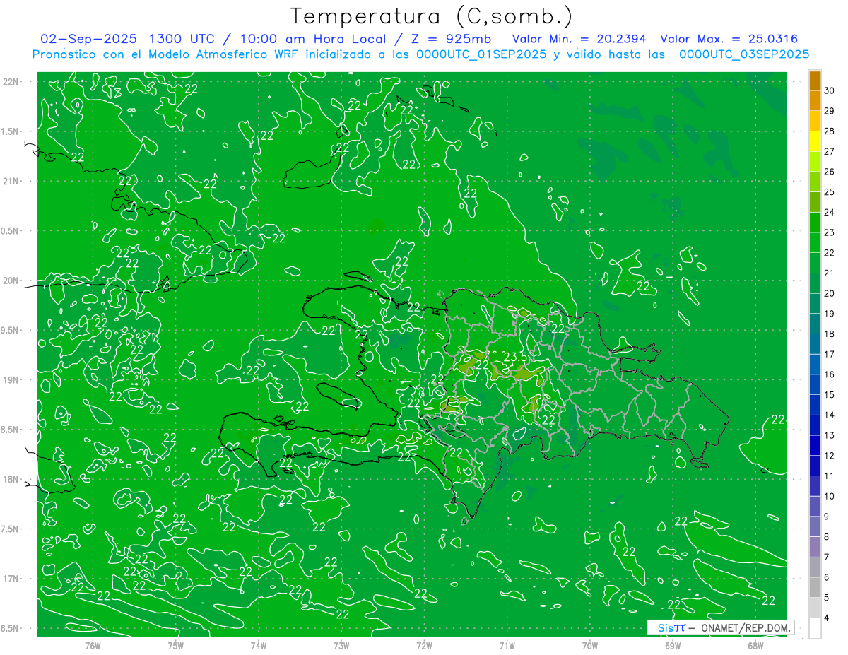Click legend value "26" on color scale
The width and height of the screenshot is (848, 655).
click(x=829, y=172)
